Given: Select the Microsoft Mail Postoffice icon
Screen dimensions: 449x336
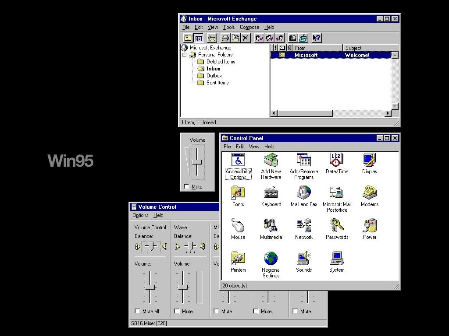Looking at the screenshot, I should [337, 199].
